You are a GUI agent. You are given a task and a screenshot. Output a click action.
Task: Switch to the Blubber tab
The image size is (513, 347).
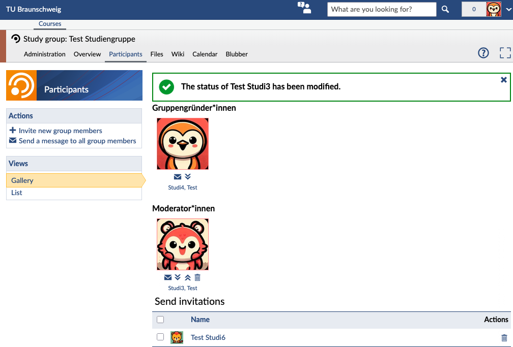237,54
